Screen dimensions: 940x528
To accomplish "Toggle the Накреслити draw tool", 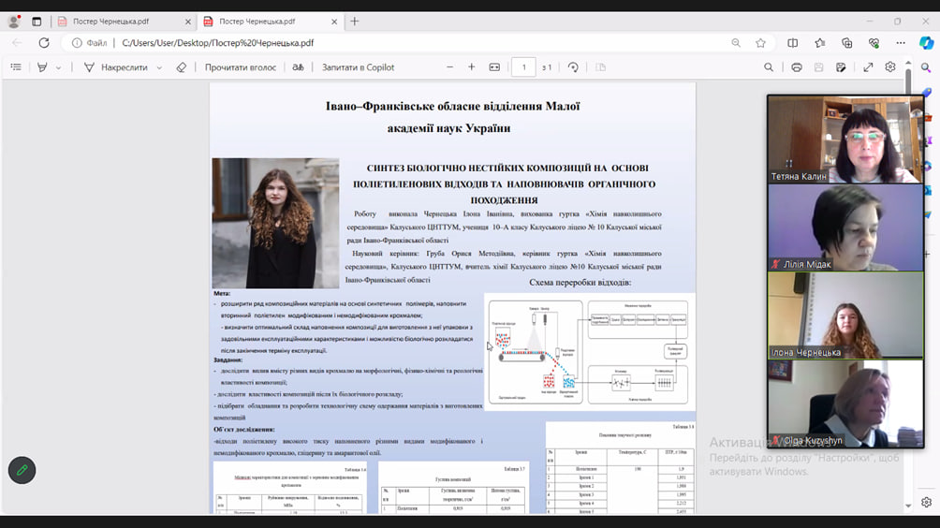I will coord(116,67).
